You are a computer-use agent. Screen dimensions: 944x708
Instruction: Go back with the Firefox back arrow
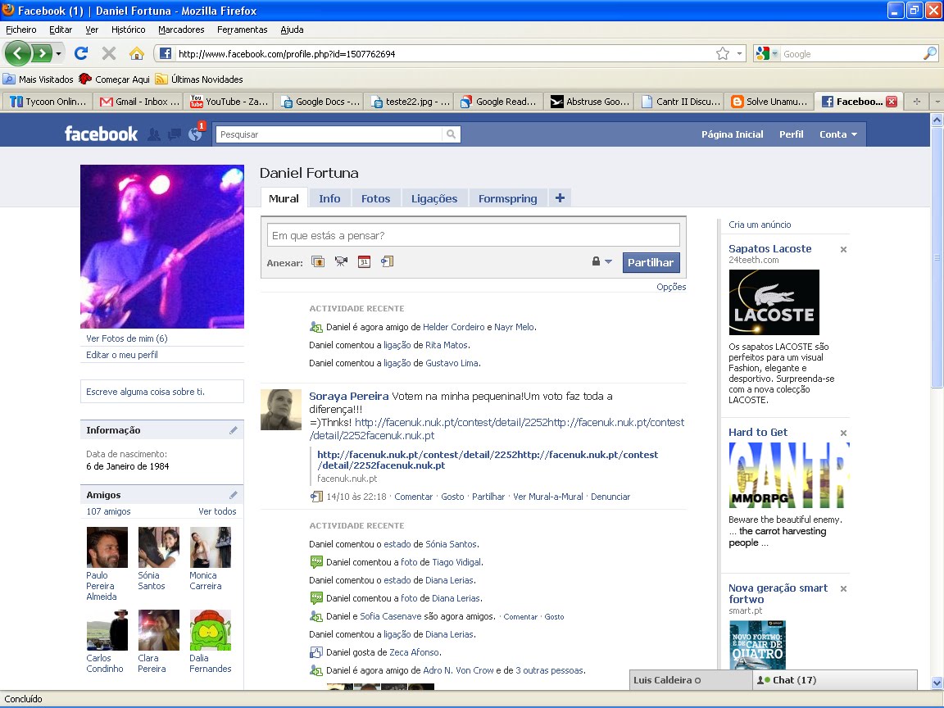click(x=17, y=53)
